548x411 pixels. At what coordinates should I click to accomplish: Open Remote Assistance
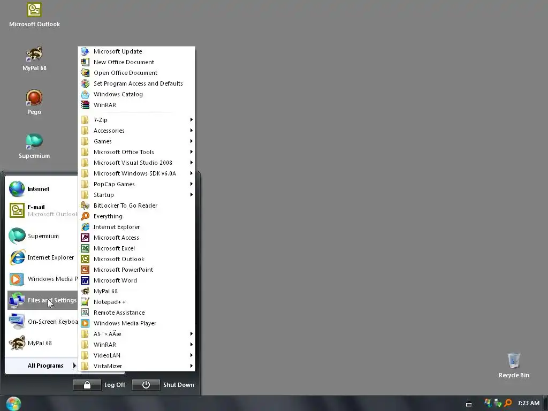136,313
